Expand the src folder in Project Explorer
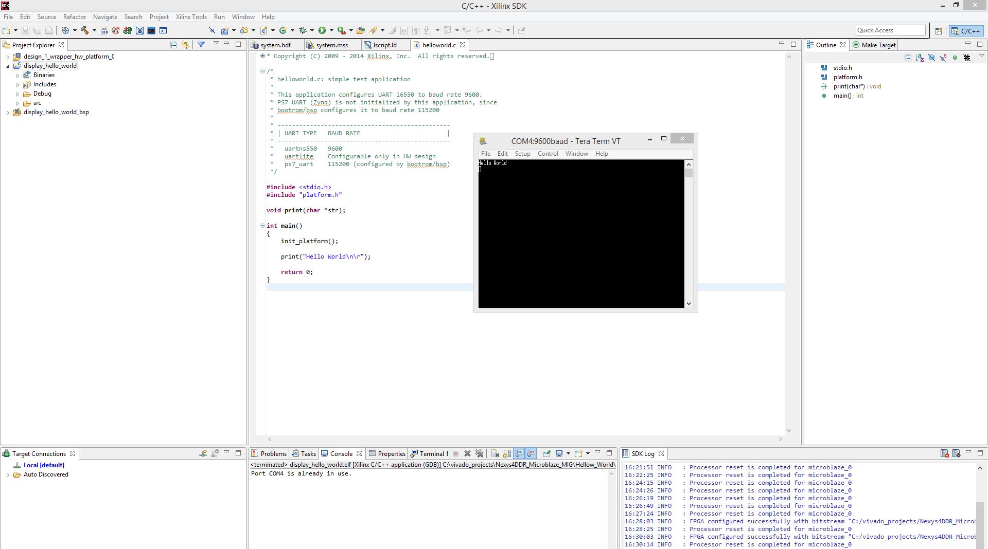 (17, 103)
